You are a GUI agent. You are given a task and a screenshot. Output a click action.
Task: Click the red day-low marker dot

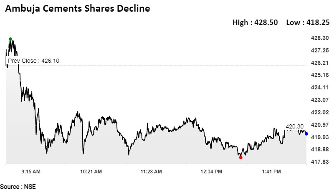tap(240, 157)
